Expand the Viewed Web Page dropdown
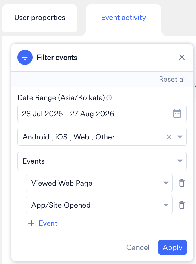 point(166,183)
